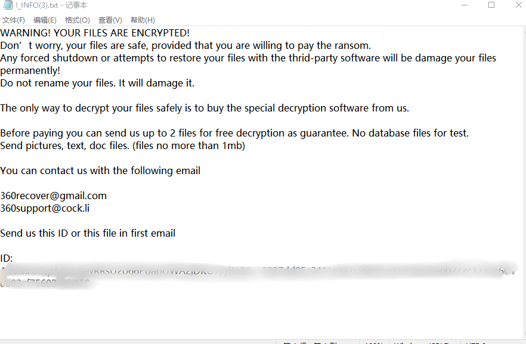Image resolution: width=526 pixels, height=344 pixels.
Task: Place cursor on 360support@cock.li address
Action: [x=45, y=208]
